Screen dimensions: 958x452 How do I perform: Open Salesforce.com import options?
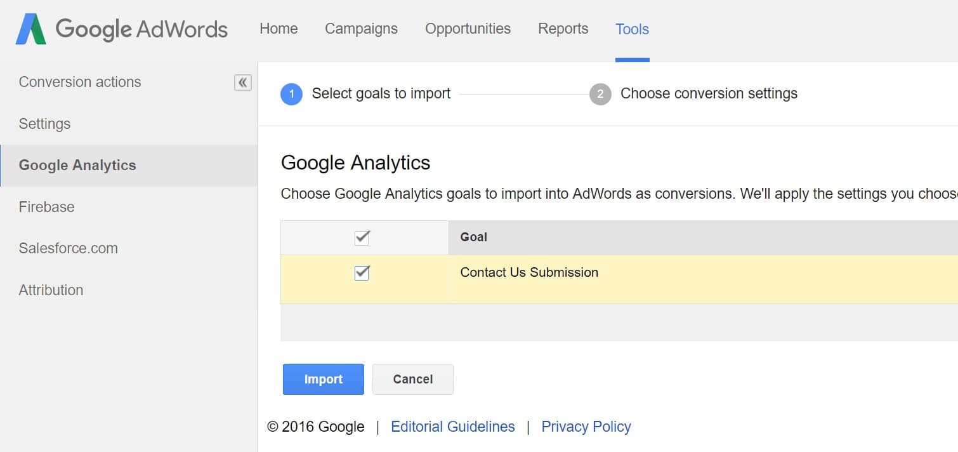pyautogui.click(x=68, y=248)
